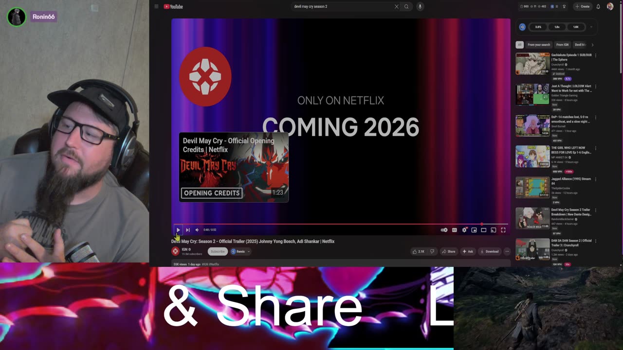Screen dimensions: 623x350
Task: Play the video with the play button
Action: [x=178, y=230]
